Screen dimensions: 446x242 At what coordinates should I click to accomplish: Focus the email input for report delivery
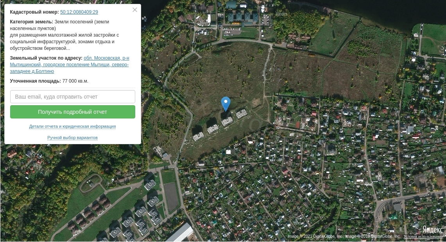[x=73, y=97]
